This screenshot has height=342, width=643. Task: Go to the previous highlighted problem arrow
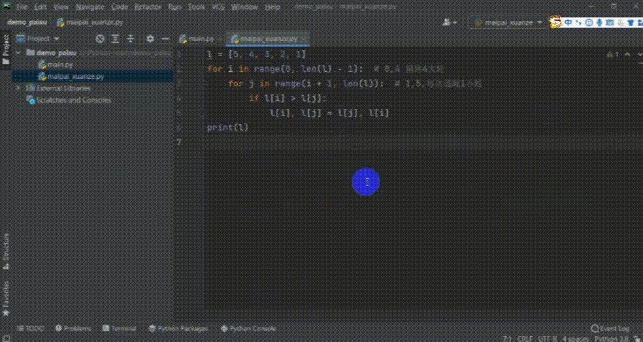627,54
